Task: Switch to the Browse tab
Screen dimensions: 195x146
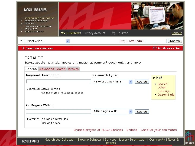Action: [x=73, y=69]
